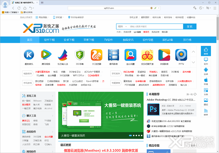Open the screenshot crop tool icon
219x153 pixels.
(x=208, y=8)
